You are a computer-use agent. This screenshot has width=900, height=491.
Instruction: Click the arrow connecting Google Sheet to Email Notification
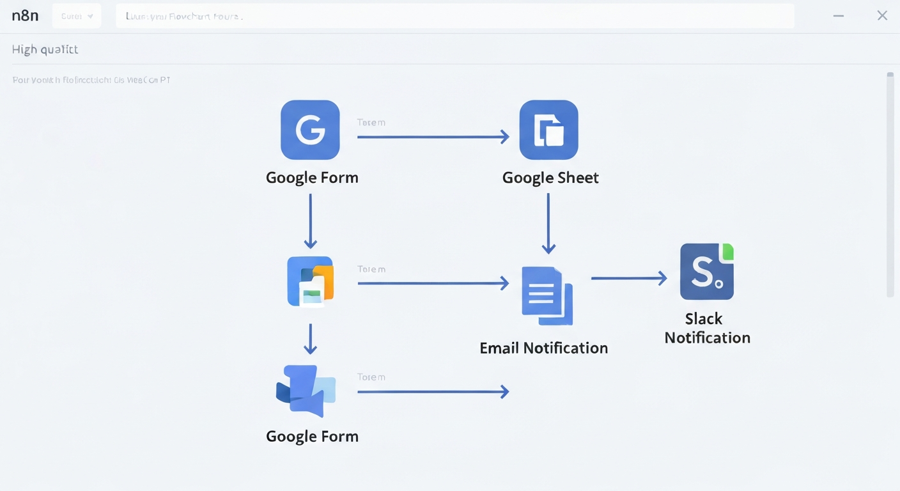coord(548,224)
